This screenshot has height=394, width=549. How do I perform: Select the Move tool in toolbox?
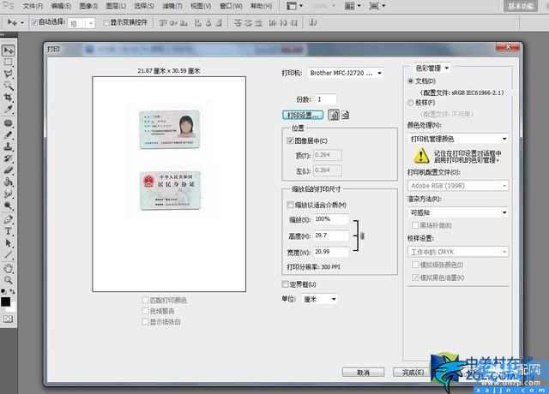pyautogui.click(x=8, y=51)
